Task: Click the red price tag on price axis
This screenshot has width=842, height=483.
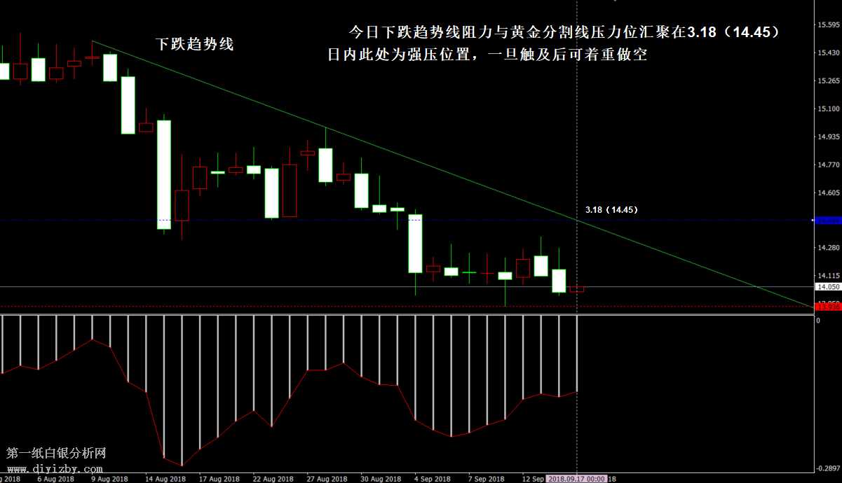Action: point(827,306)
